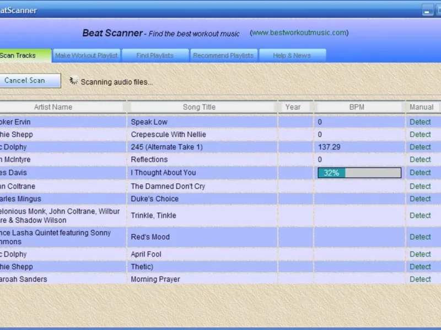Click the 137.29 BPM value
Screen dimensions: 441x330
(x=329, y=147)
